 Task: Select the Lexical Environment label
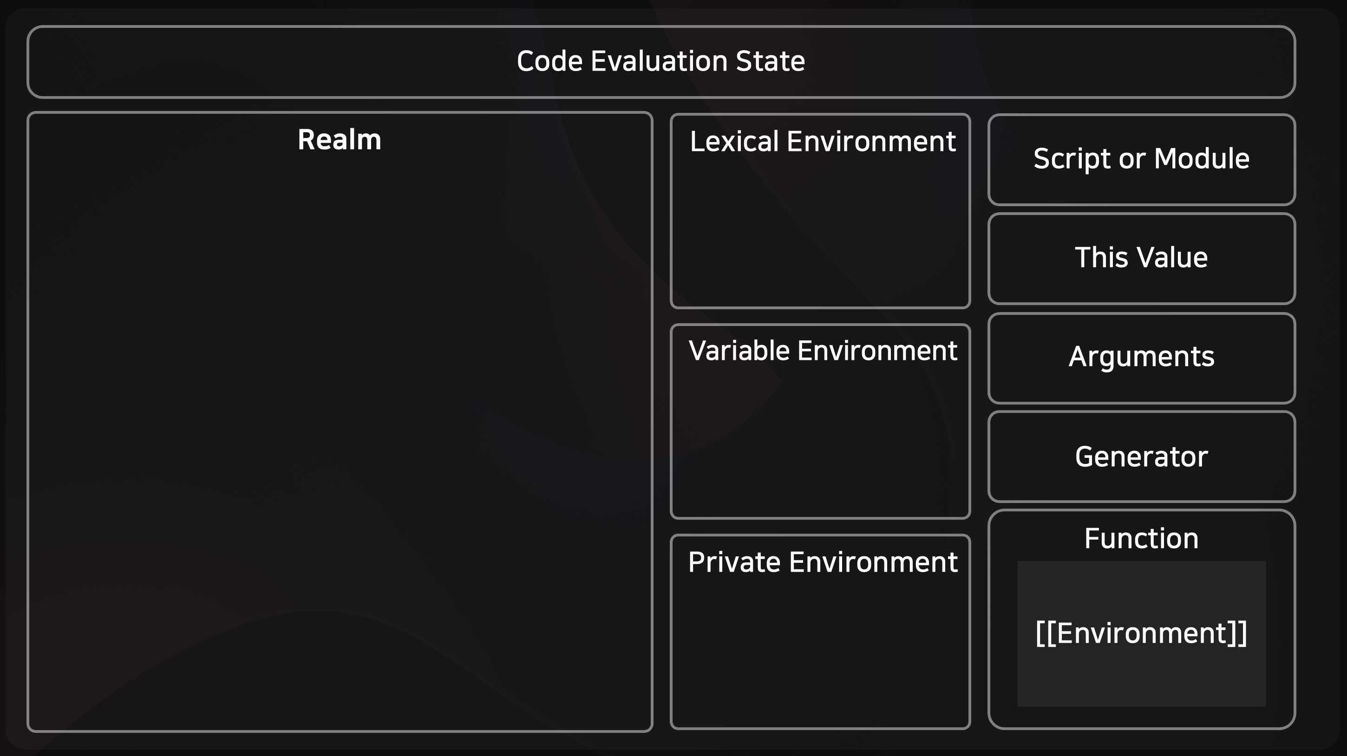pyautogui.click(x=823, y=142)
